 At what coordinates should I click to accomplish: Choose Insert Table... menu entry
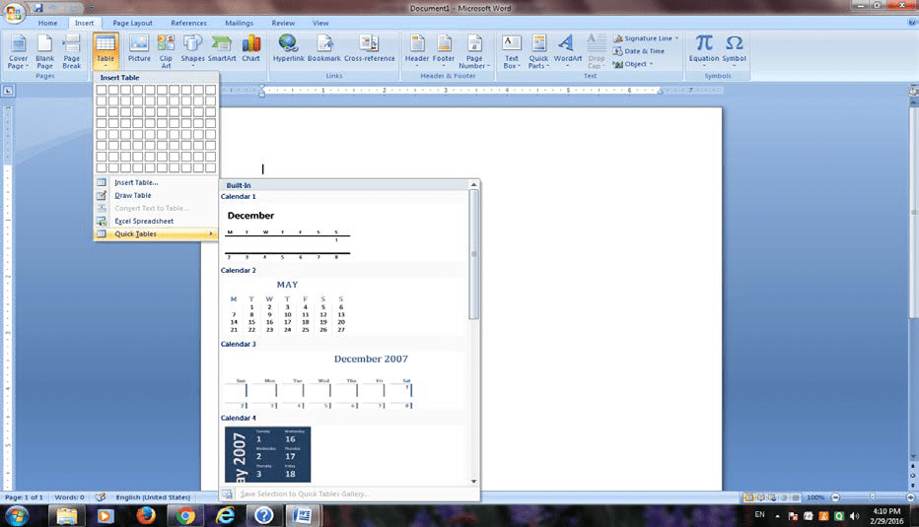pyautogui.click(x=156, y=182)
